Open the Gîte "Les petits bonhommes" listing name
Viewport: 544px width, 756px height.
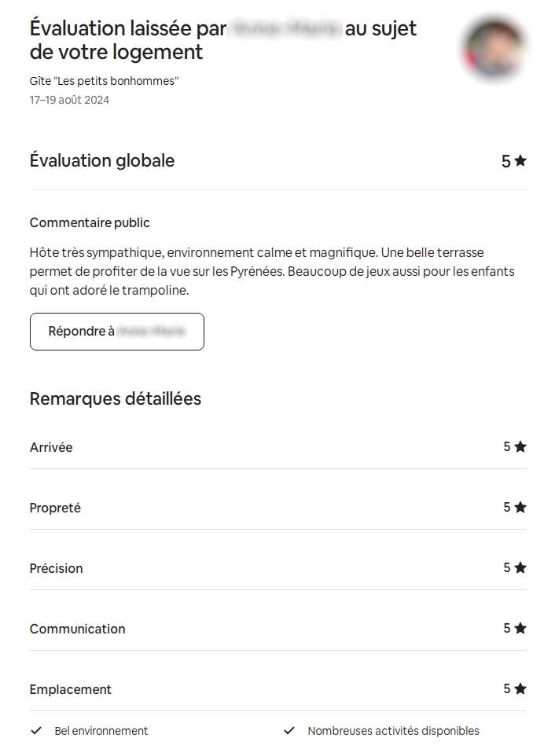point(104,81)
